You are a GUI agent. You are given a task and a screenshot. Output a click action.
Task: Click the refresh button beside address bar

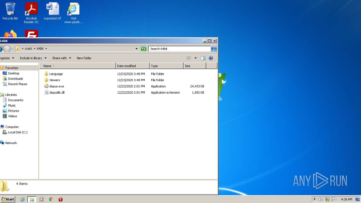(144, 49)
